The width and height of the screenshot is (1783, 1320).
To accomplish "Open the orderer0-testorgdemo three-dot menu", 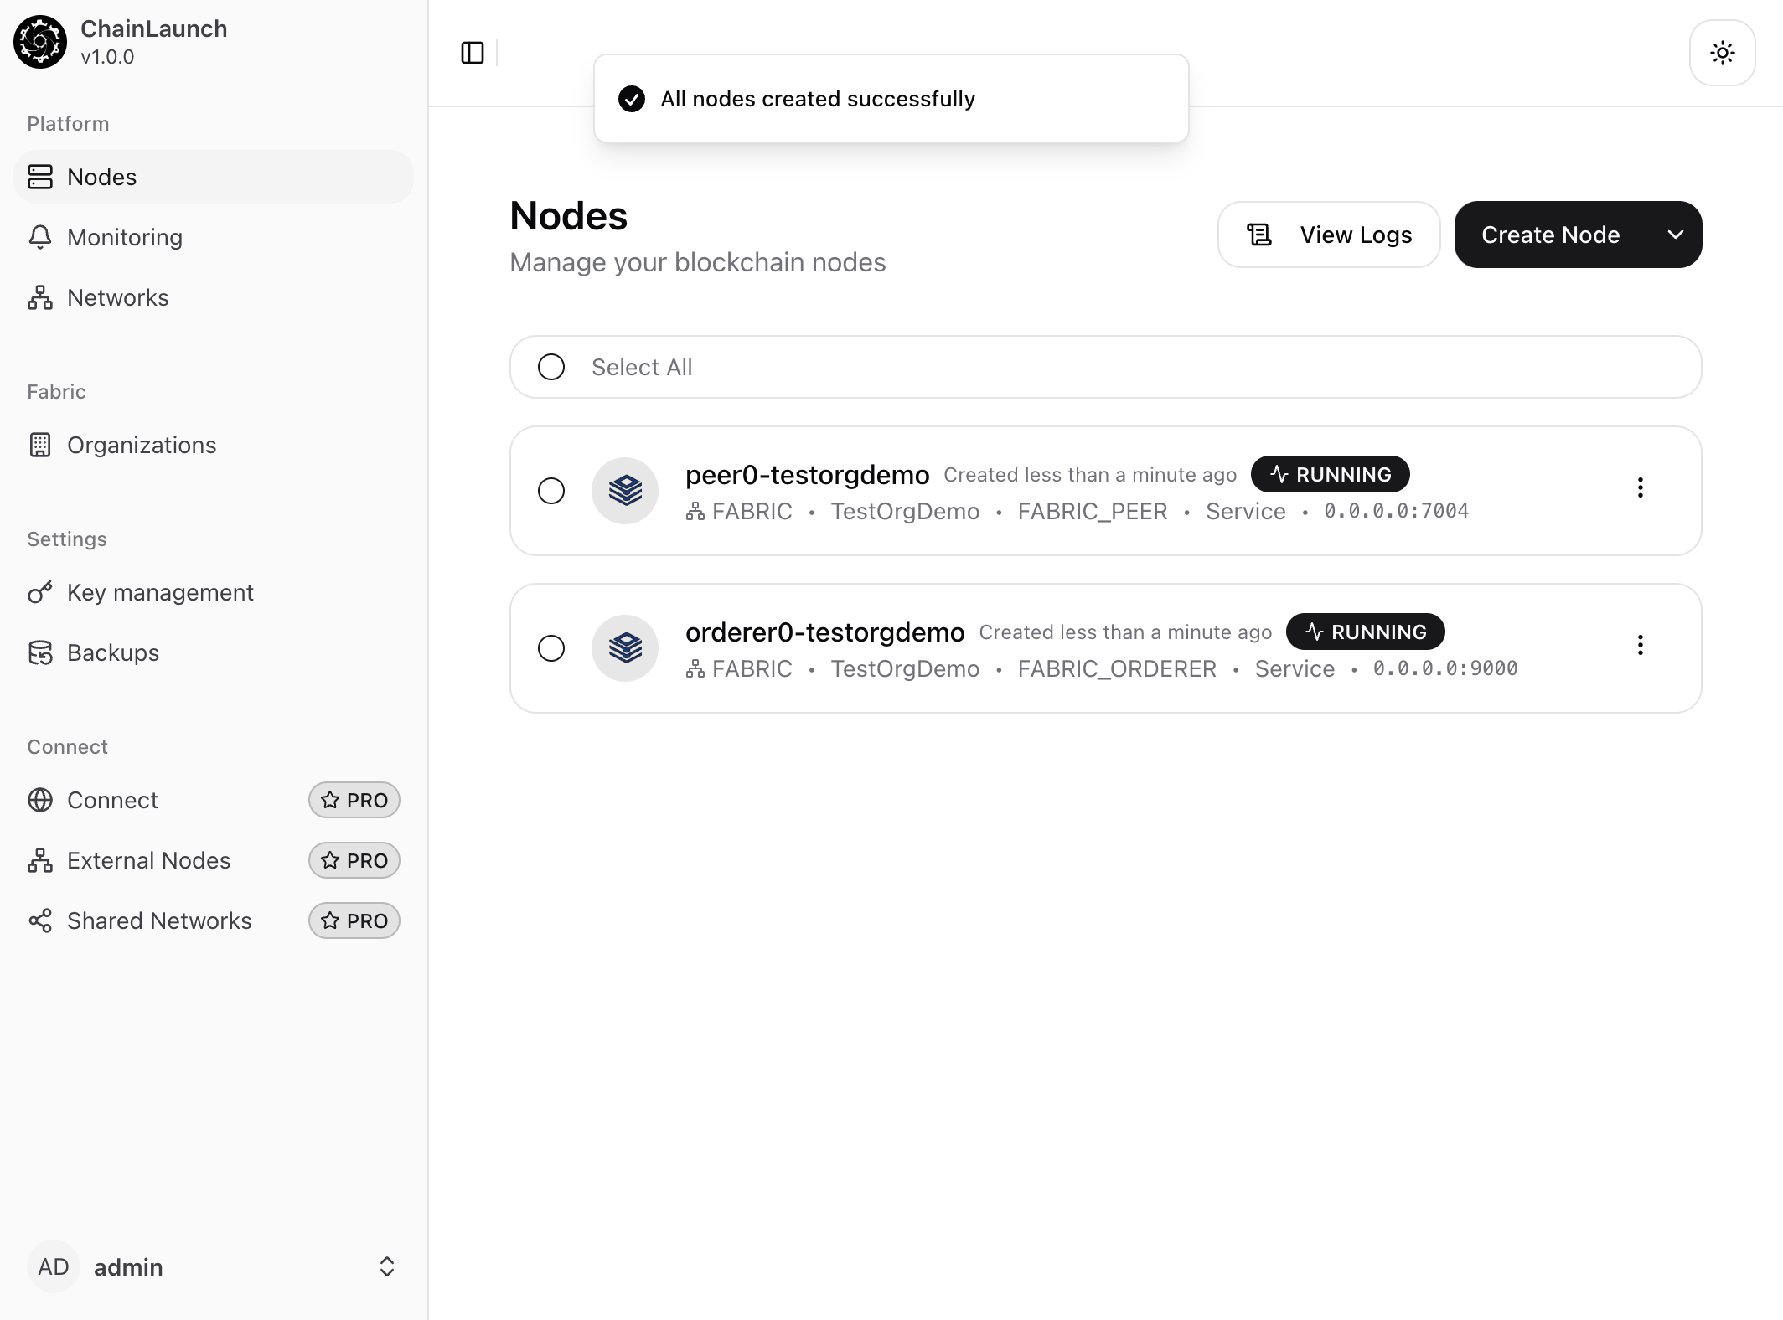I will [1641, 645].
